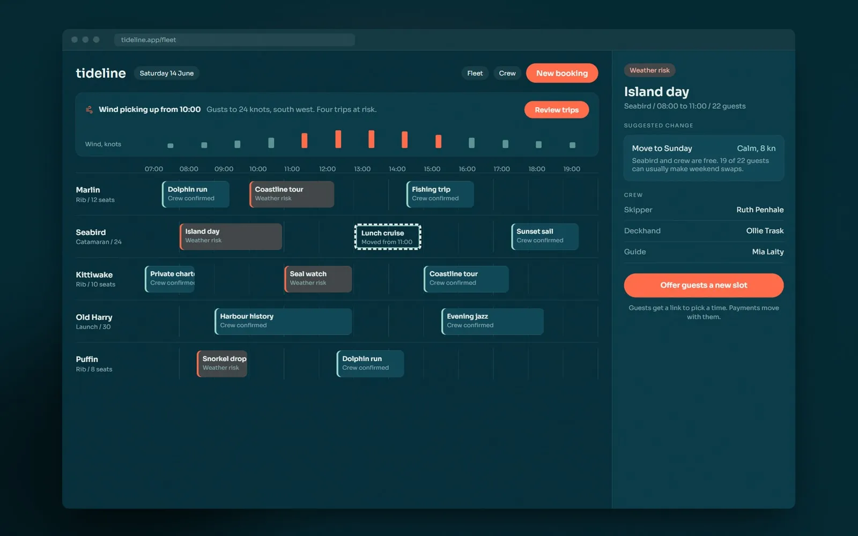This screenshot has height=536, width=858.
Task: Select Kittiwake's Coastline tour block
Action: pyautogui.click(x=466, y=279)
